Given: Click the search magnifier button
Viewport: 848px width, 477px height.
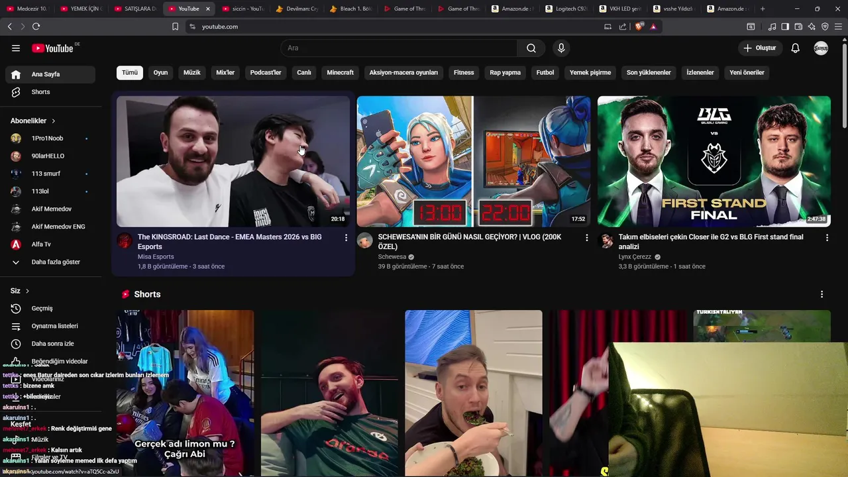Looking at the screenshot, I should [531, 48].
